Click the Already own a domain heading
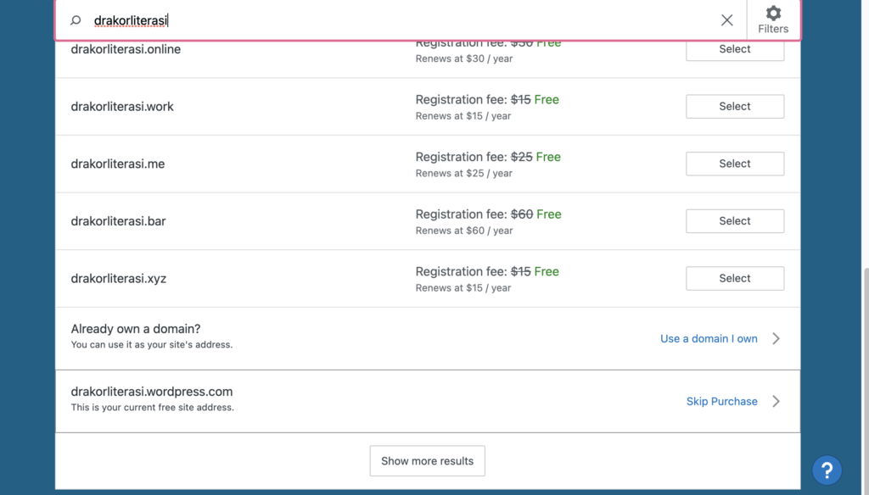Image resolution: width=869 pixels, height=495 pixels. pos(135,329)
